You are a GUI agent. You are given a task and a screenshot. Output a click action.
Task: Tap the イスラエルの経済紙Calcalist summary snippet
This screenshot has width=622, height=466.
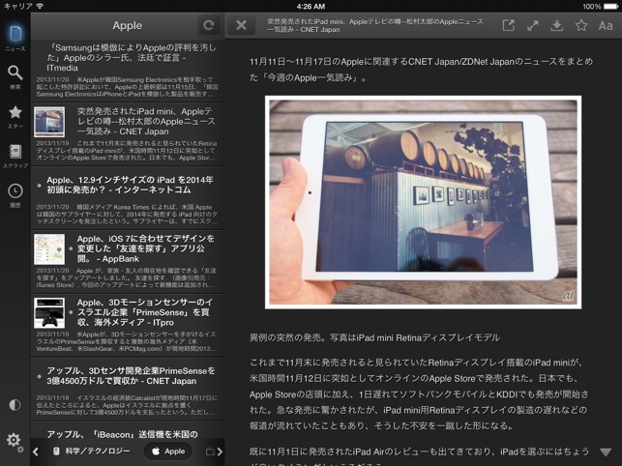pyautogui.click(x=127, y=405)
